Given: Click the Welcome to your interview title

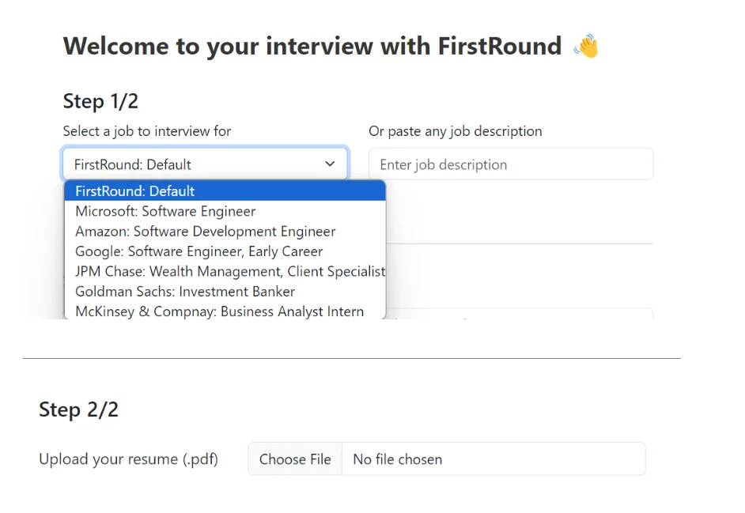Looking at the screenshot, I should tap(310, 46).
